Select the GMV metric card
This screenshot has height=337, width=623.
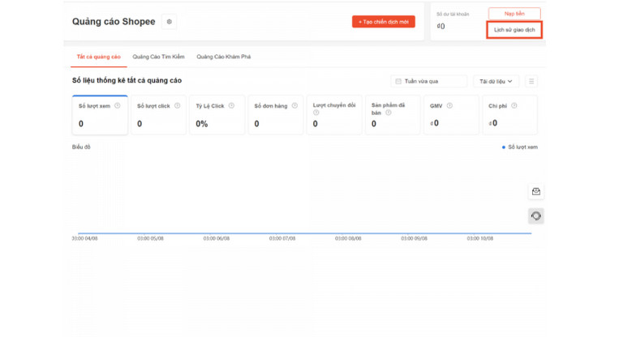(x=451, y=115)
